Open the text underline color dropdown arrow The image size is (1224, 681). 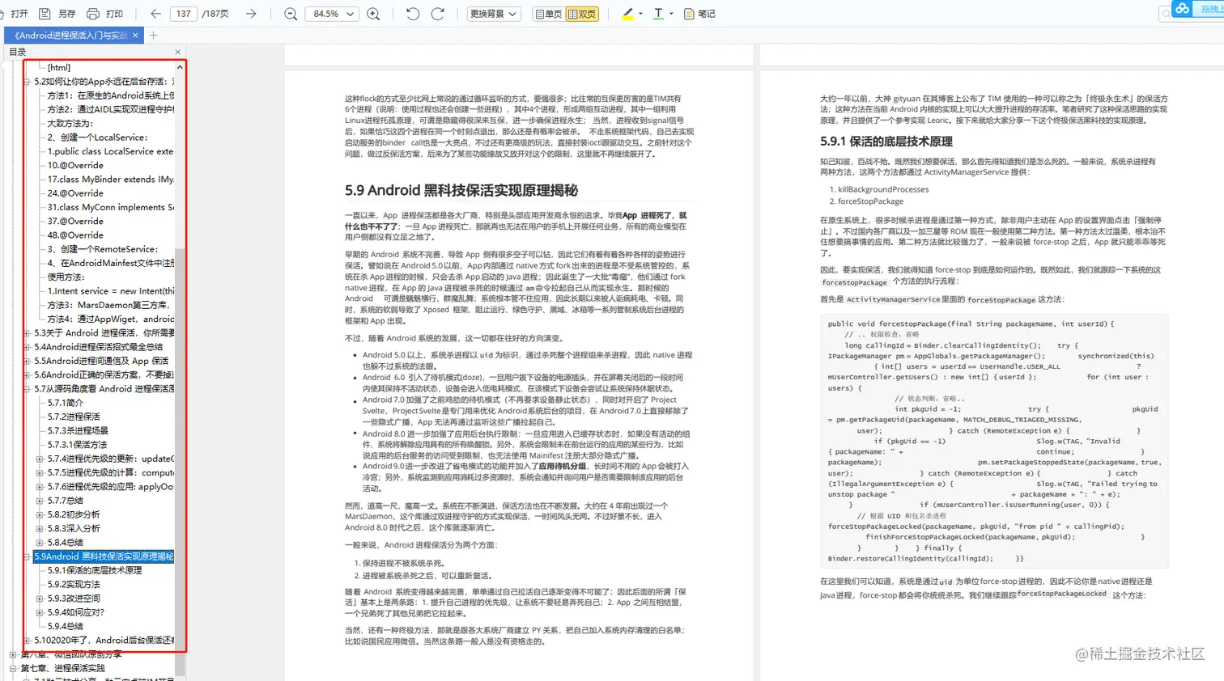point(671,14)
